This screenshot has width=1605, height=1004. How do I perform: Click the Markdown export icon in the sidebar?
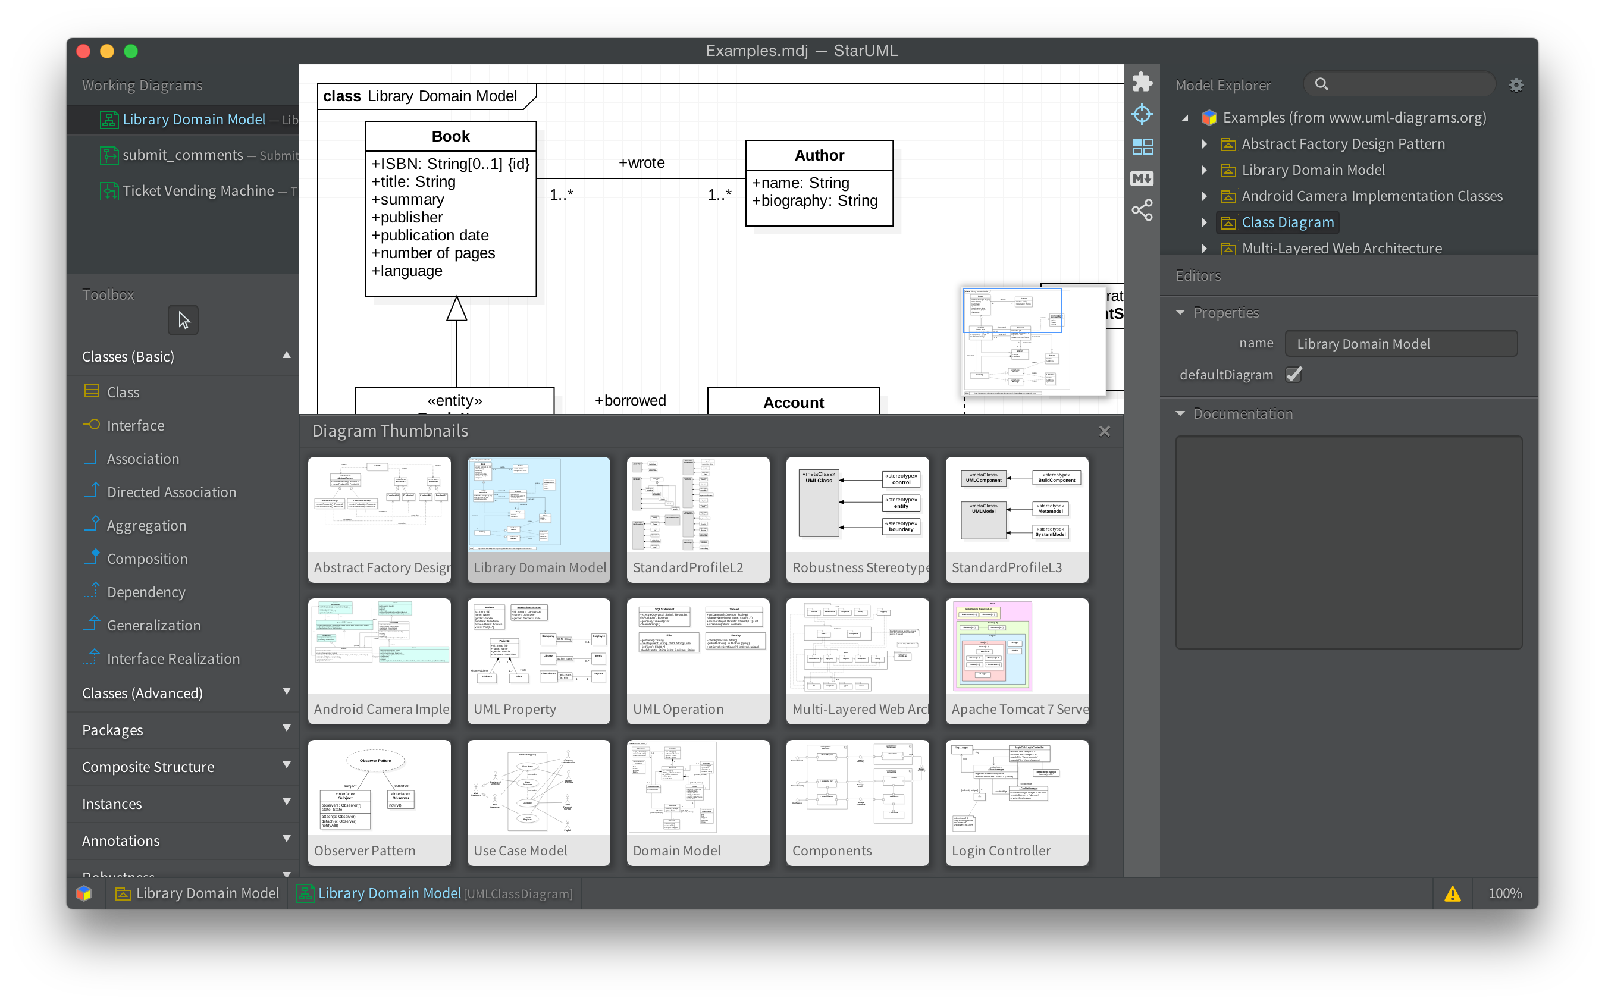[1142, 178]
